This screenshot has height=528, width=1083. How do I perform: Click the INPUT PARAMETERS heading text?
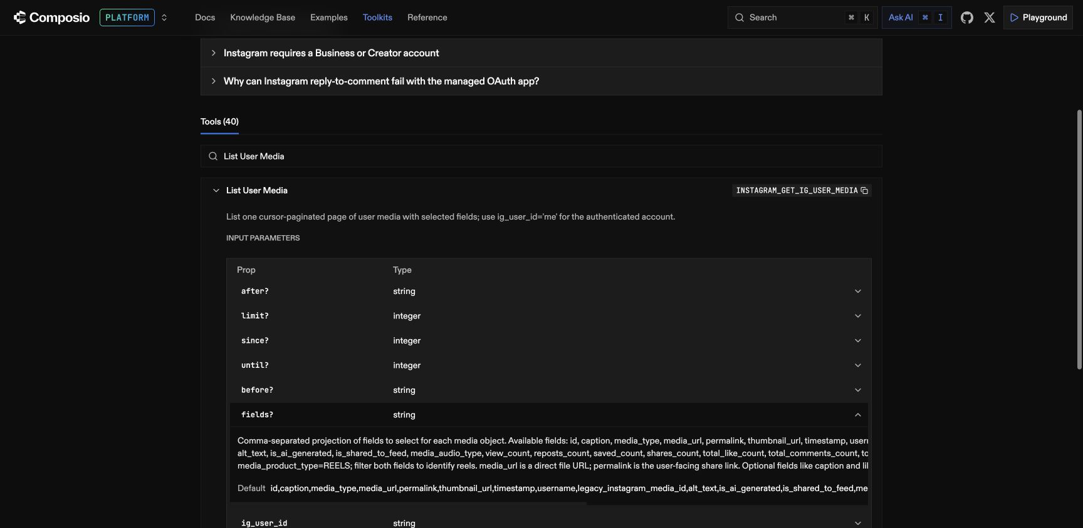(x=263, y=238)
